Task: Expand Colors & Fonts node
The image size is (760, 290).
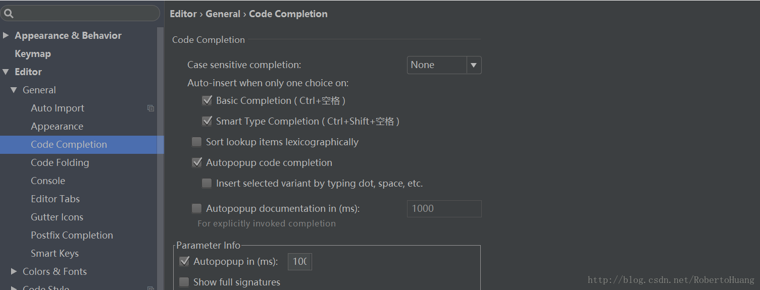Action: tap(14, 272)
